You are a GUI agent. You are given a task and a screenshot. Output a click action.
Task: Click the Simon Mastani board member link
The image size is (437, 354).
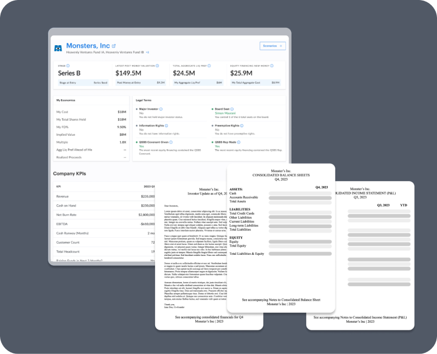[x=225, y=113]
